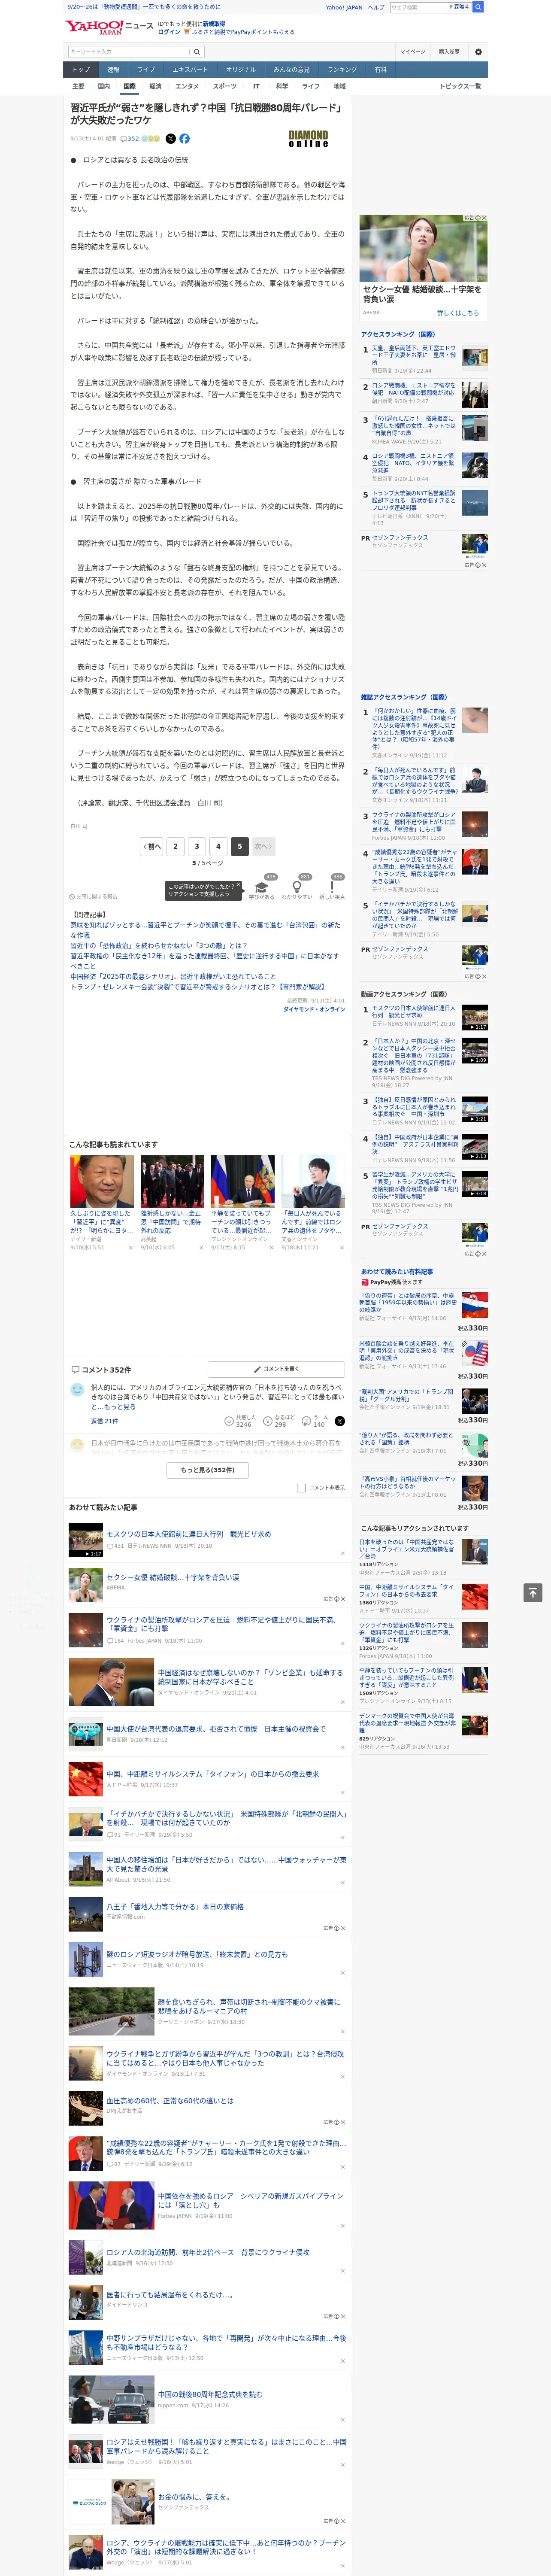
Task: Open the 経済 category
Action: (x=155, y=86)
